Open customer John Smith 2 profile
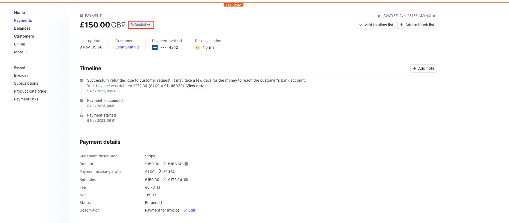Image resolution: width=509 pixels, height=223 pixels. 127,47
